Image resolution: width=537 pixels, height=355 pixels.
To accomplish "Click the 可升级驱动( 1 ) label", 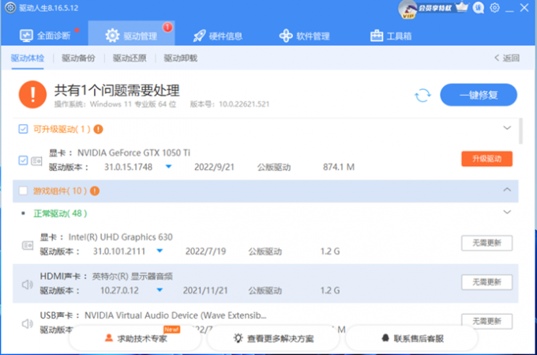I will 62,129.
